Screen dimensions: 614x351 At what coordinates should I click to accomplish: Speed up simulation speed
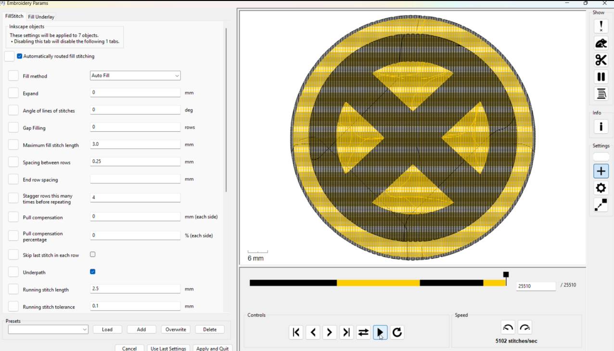click(x=525, y=327)
